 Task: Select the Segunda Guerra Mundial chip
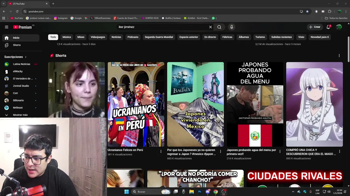point(159,37)
